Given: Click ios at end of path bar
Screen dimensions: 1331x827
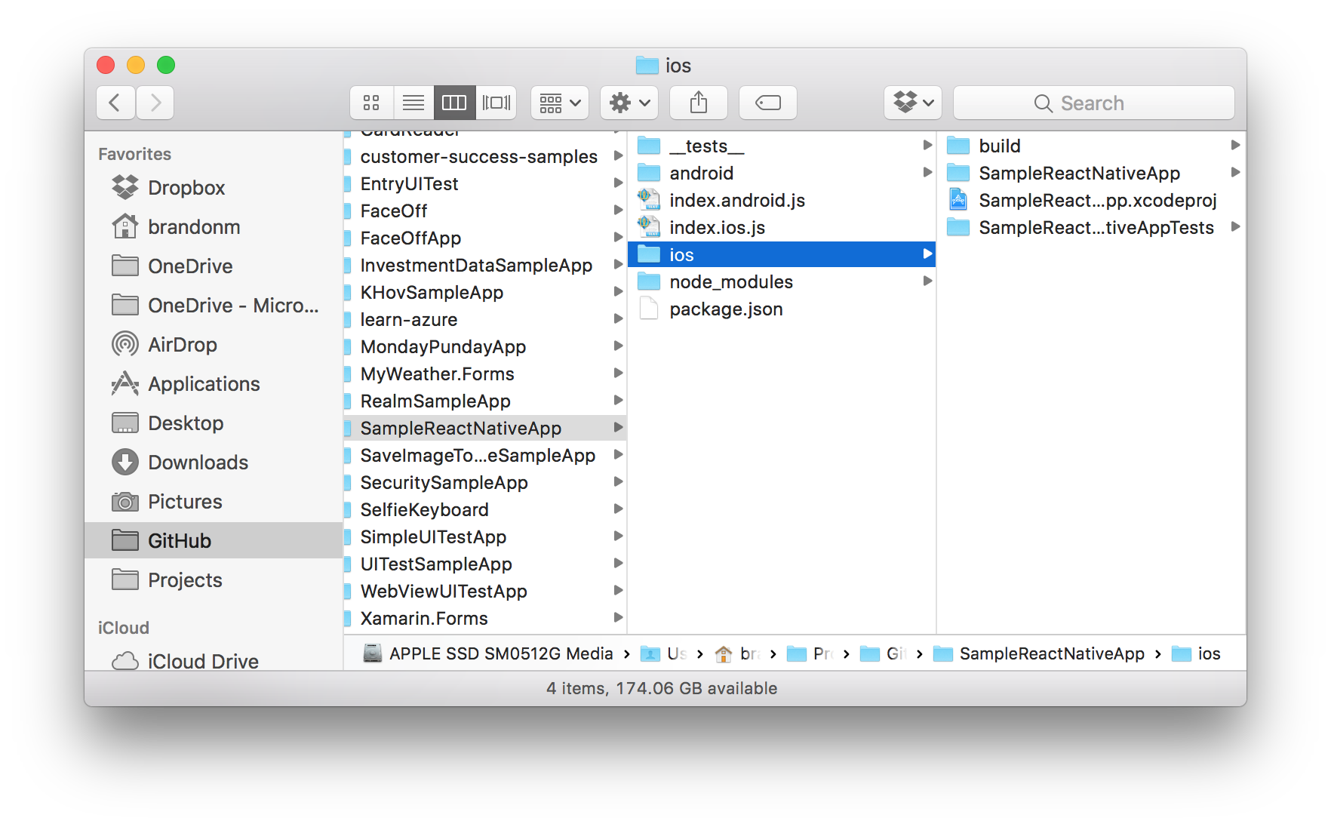Looking at the screenshot, I should click(1196, 653).
